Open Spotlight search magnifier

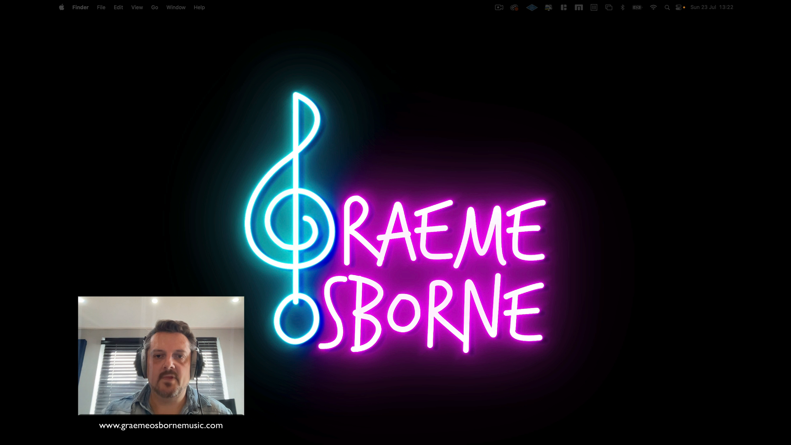tap(667, 7)
